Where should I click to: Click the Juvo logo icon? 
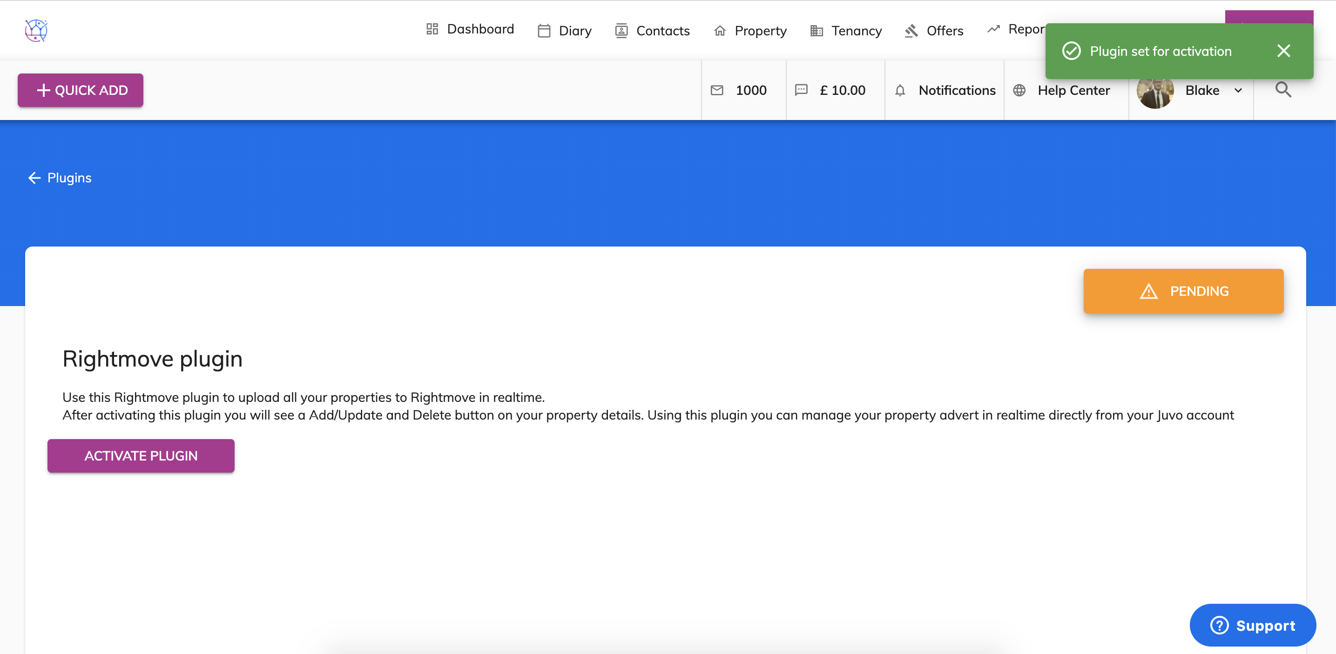click(36, 31)
